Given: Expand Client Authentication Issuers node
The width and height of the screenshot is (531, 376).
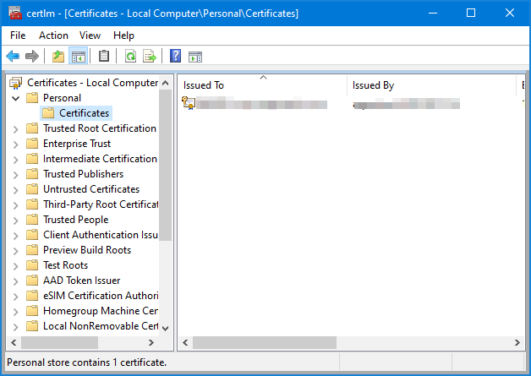Looking at the screenshot, I should point(15,236).
